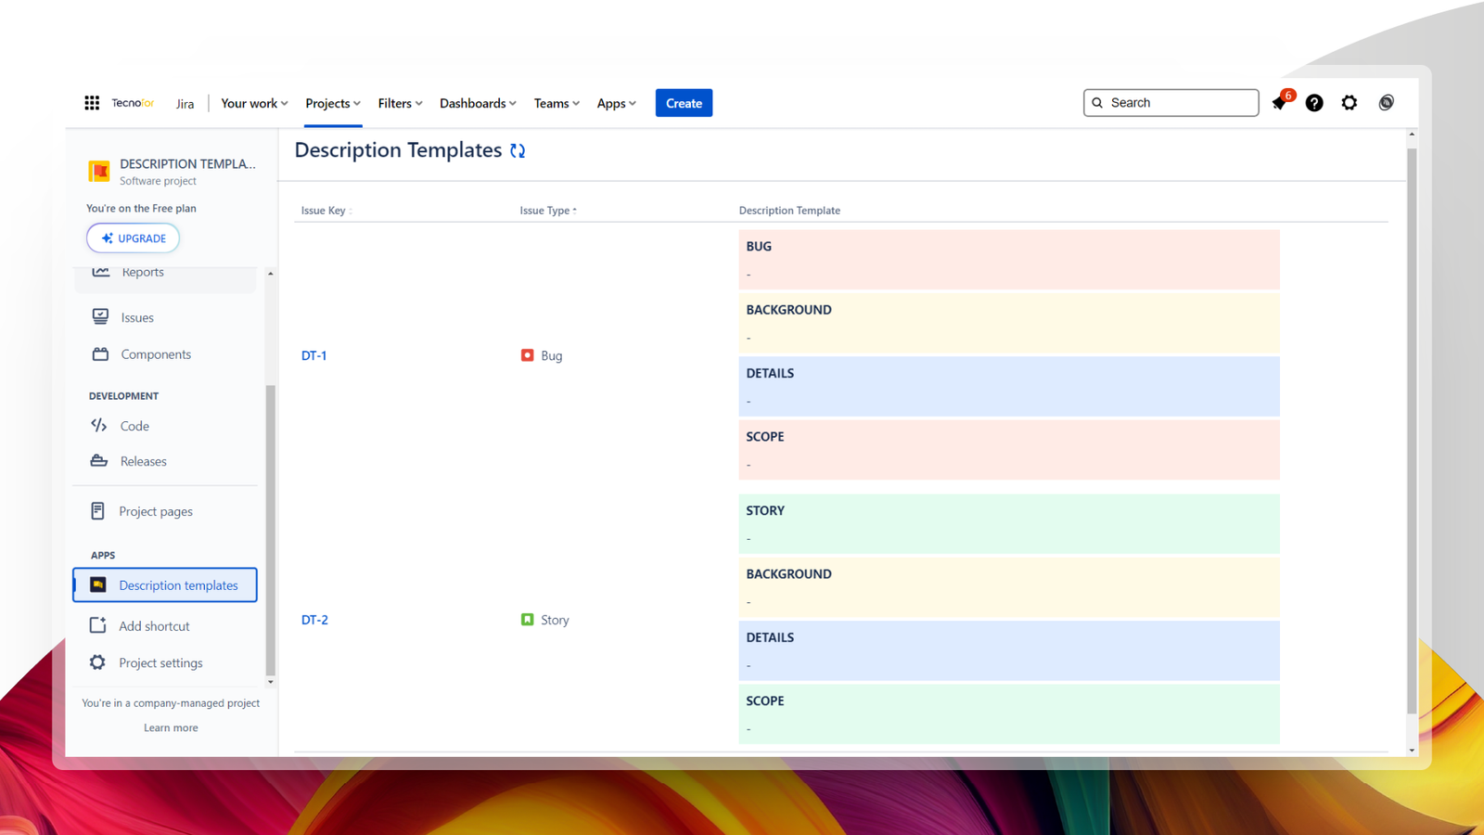Click the SCOPE section of DT-2

click(1009, 713)
